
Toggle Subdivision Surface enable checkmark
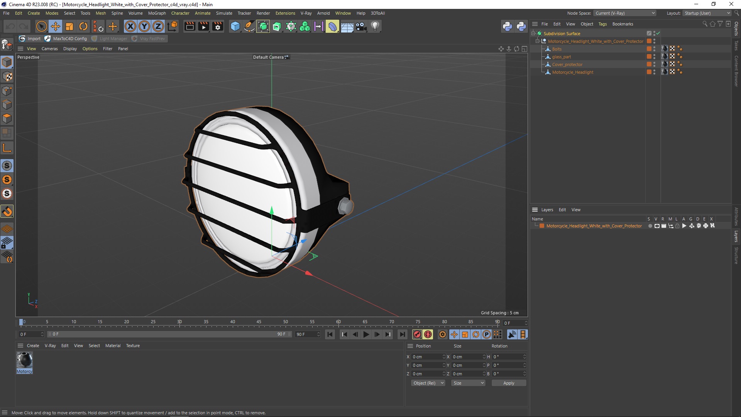pos(658,33)
